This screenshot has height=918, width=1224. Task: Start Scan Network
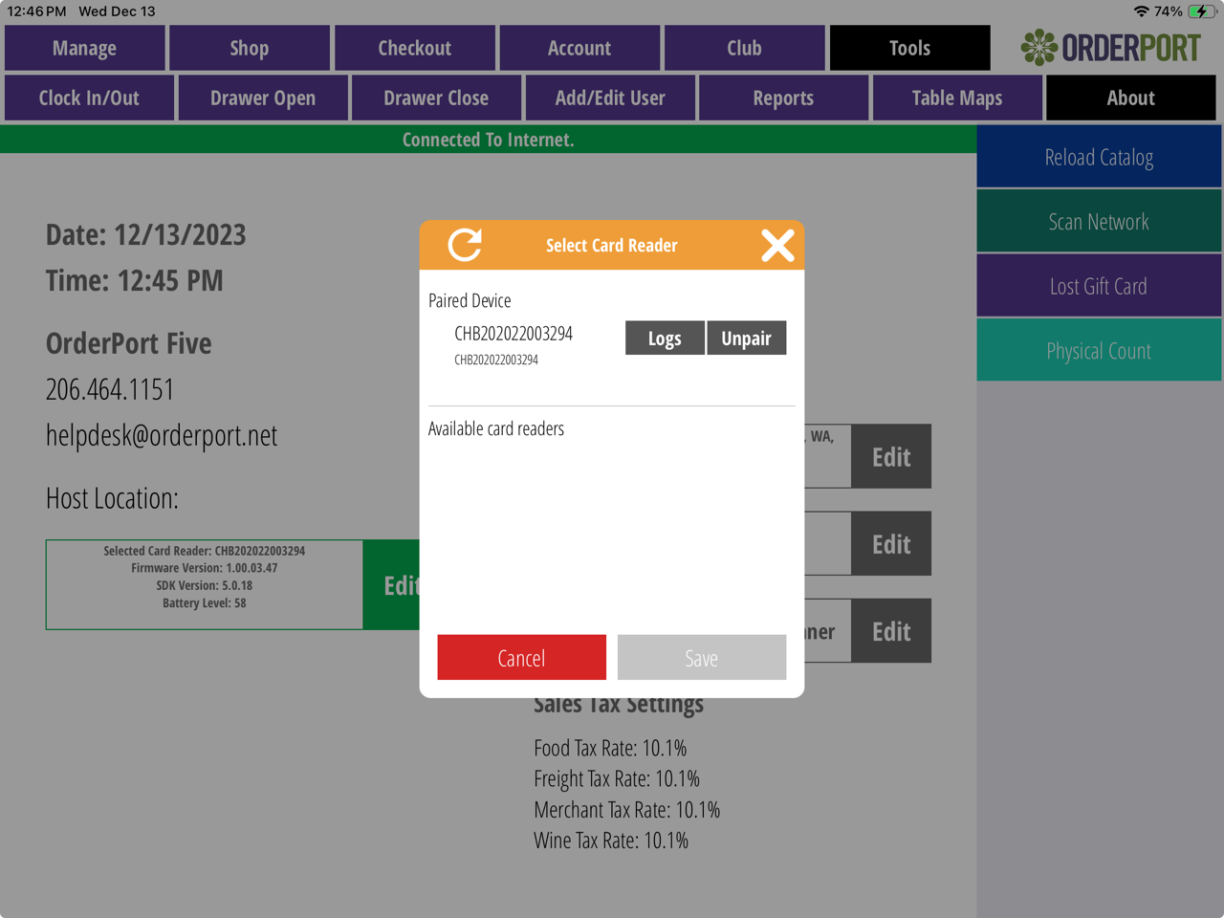pos(1099,222)
